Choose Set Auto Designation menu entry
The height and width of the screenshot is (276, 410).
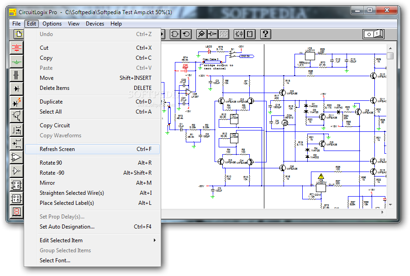(x=93, y=227)
